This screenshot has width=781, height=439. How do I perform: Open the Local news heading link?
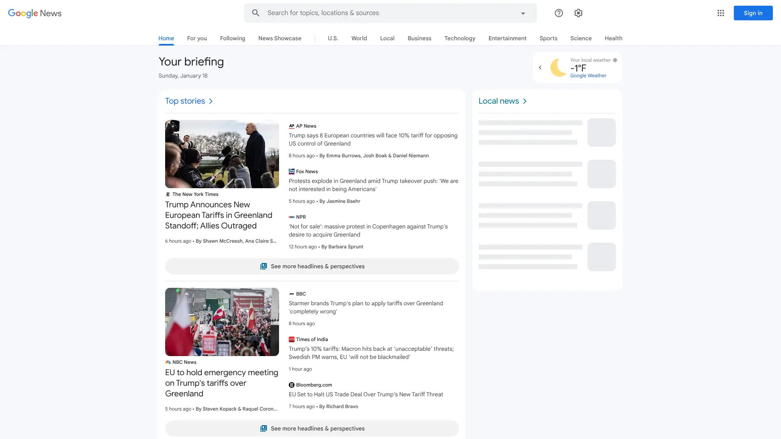pos(499,101)
